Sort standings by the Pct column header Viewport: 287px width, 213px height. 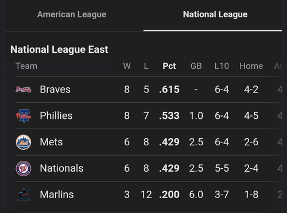pos(169,66)
